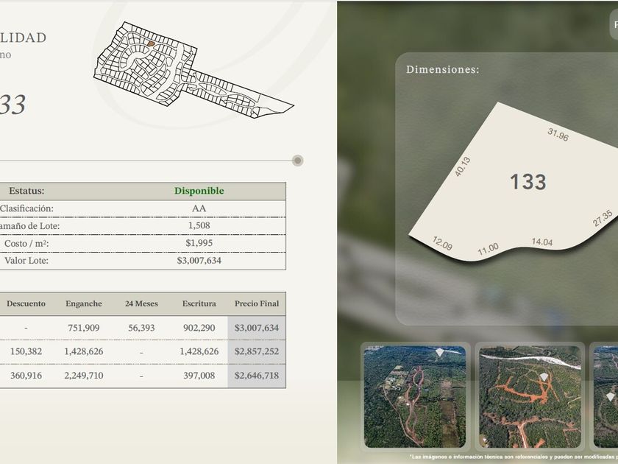Click the side dimension '31.96'

558,135
